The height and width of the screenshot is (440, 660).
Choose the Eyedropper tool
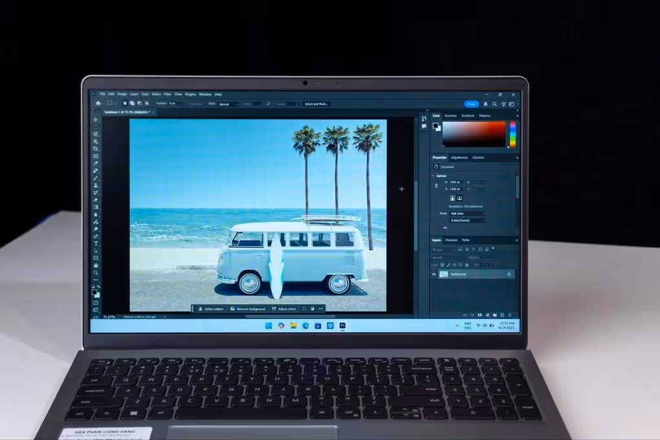tap(96, 163)
